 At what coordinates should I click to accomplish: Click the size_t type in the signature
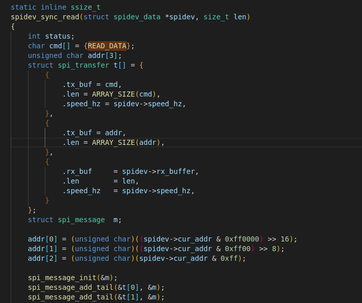(216, 17)
